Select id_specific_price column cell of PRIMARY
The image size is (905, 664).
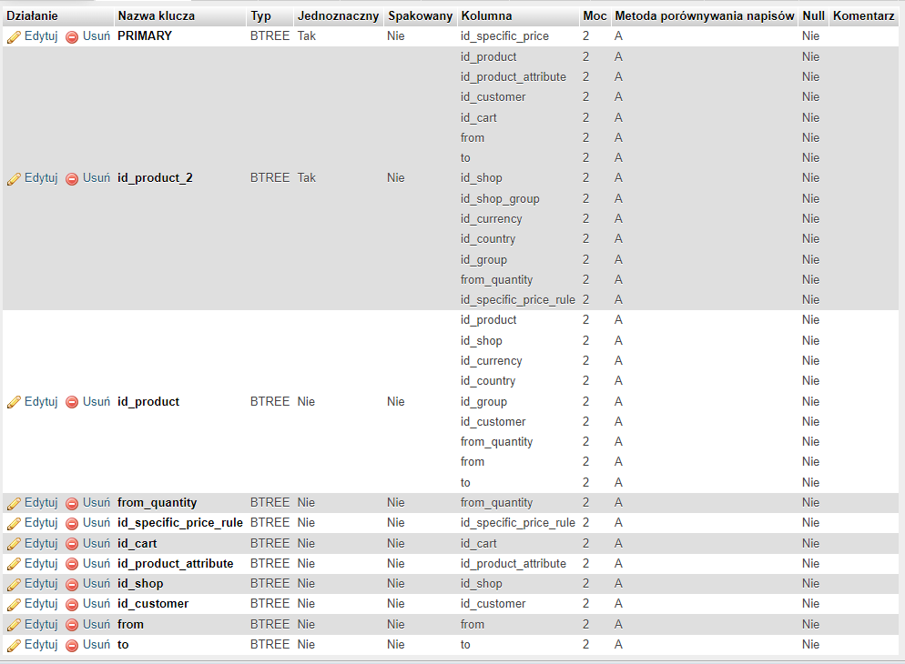[505, 36]
